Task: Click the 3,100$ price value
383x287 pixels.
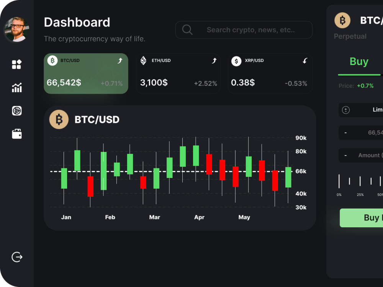Action: [x=154, y=83]
